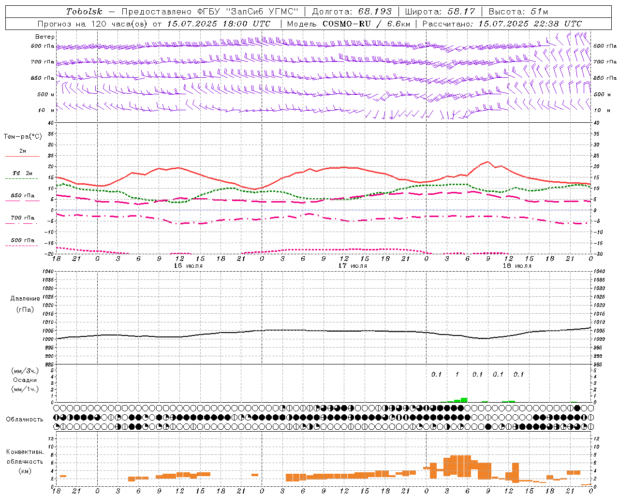Click the Ветер panel label
Image resolution: width=619 pixels, height=495 pixels.
[45, 37]
